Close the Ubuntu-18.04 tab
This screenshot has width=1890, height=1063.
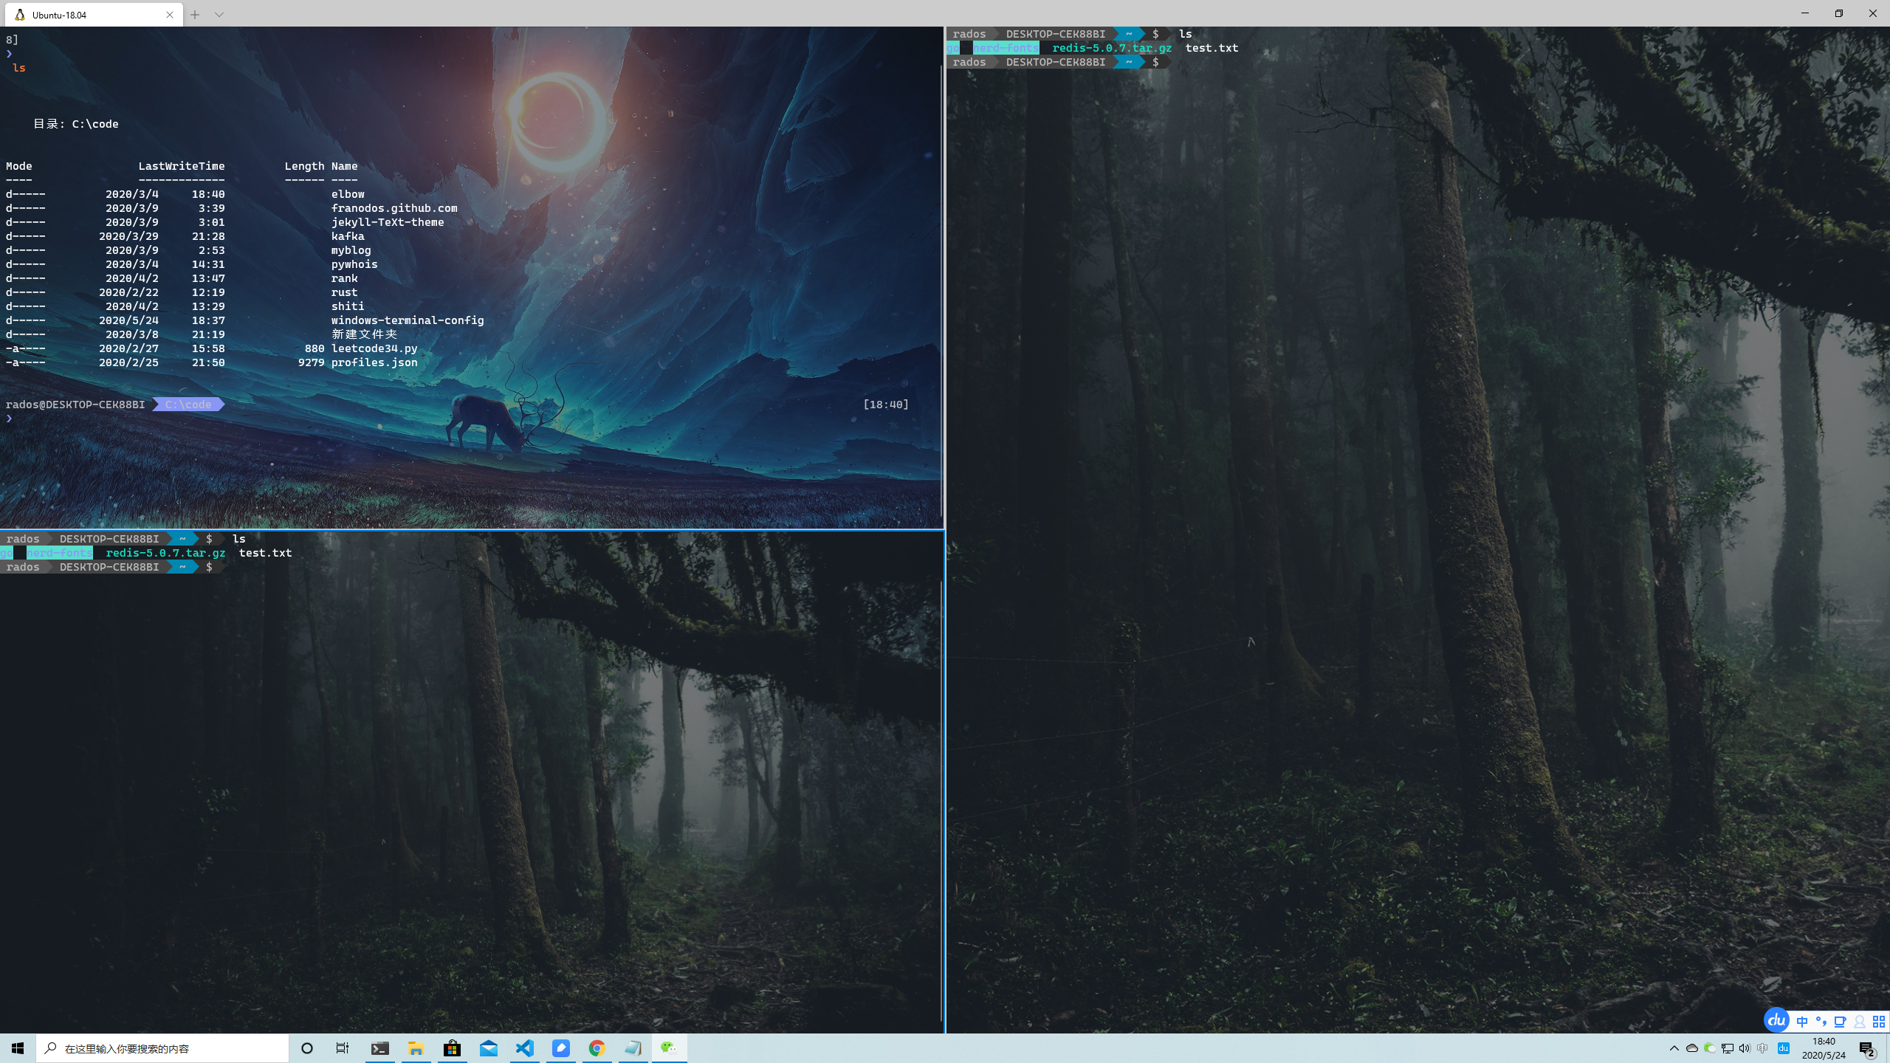tap(170, 14)
